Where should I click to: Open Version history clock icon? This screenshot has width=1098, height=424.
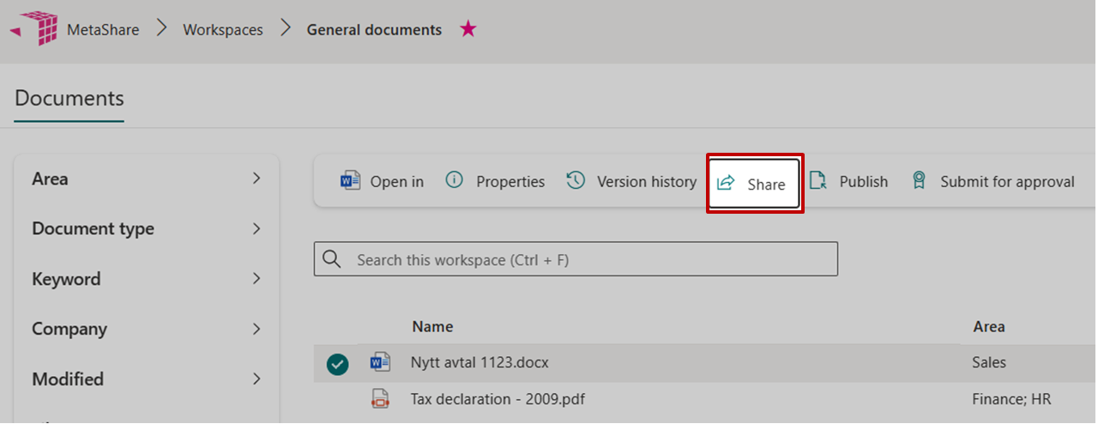click(576, 180)
